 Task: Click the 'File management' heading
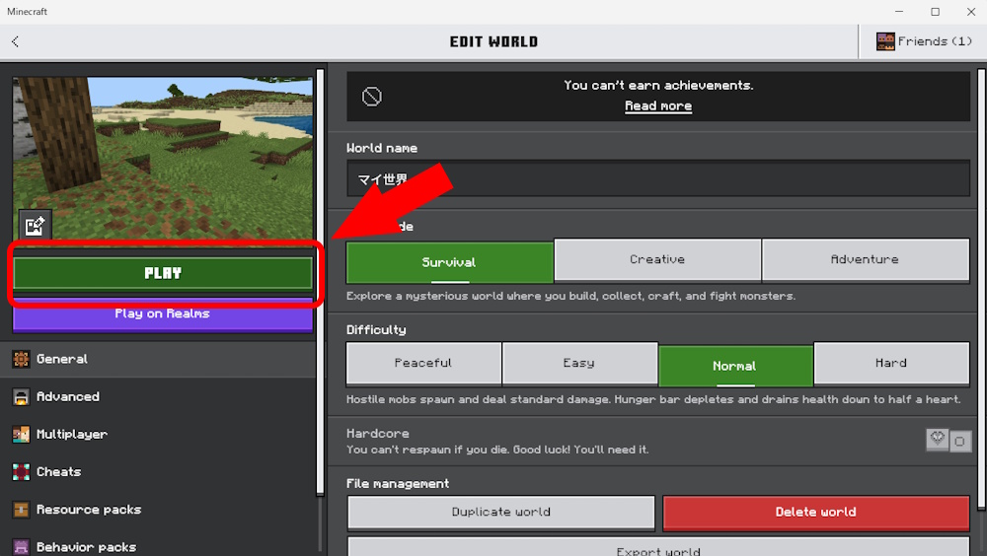click(x=397, y=483)
